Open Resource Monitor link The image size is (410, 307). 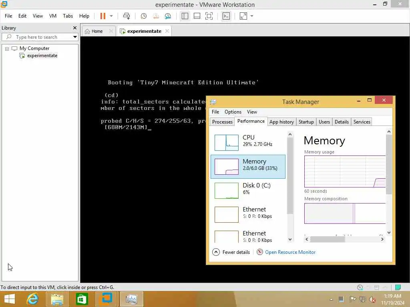(286, 252)
